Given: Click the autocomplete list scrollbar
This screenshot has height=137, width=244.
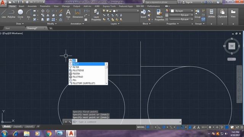Looking at the screenshot, I should coord(106,73).
